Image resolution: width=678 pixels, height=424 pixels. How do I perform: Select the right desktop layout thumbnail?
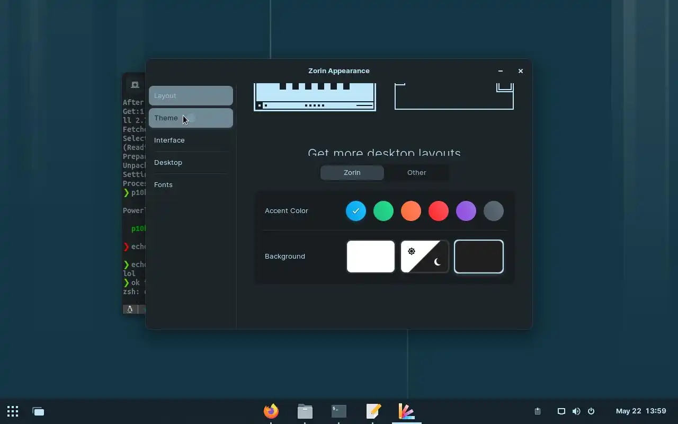[x=454, y=96]
